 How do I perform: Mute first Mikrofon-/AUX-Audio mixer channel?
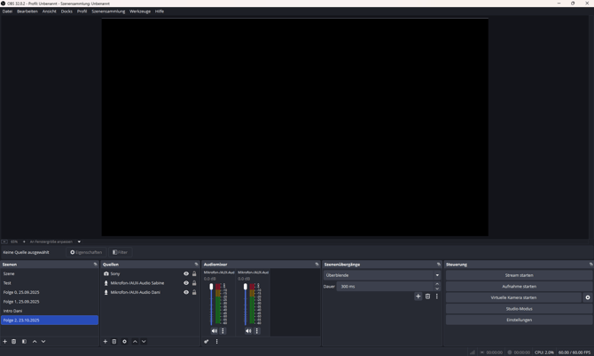coord(215,331)
